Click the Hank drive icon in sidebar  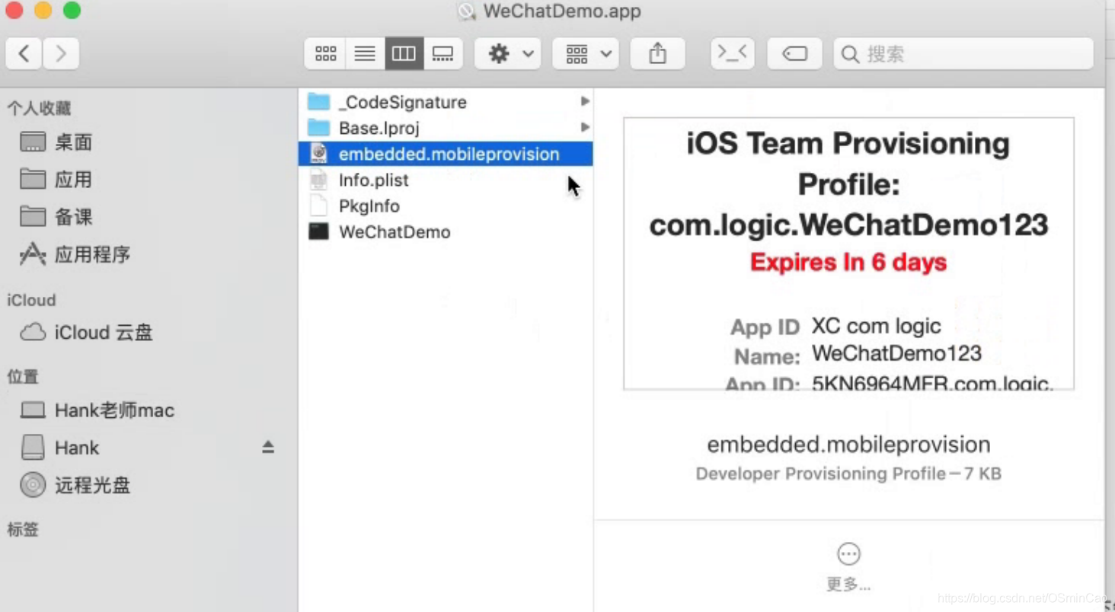click(33, 448)
